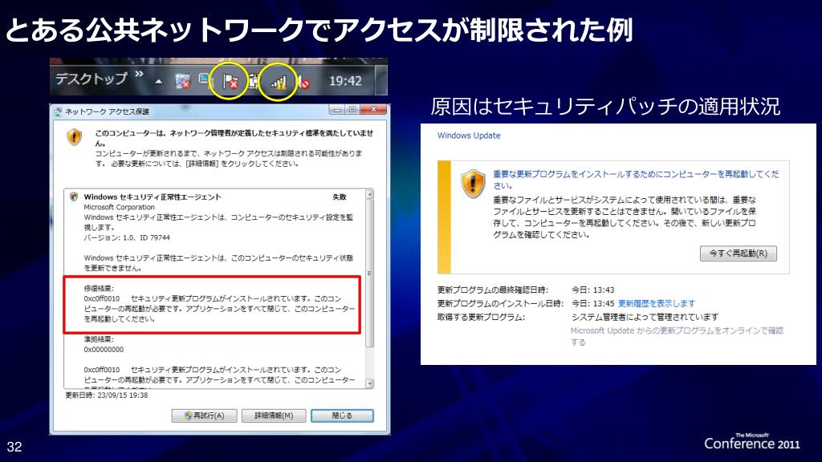Click the 0x00000000 result code
822x462 pixels.
point(104,350)
